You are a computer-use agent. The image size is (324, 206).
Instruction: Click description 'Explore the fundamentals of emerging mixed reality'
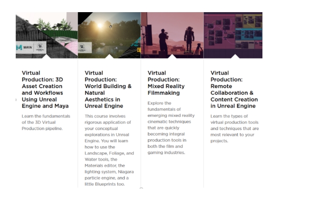coord(171,128)
